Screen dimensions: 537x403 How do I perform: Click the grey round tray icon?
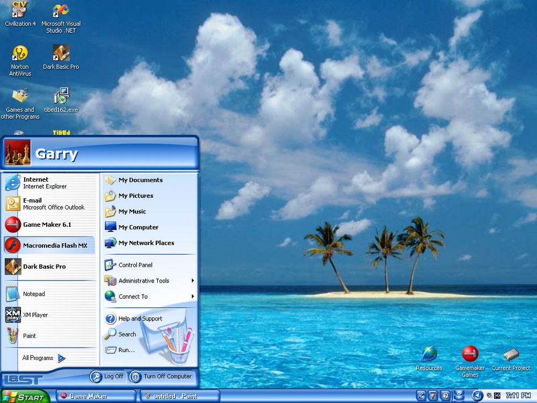click(489, 395)
